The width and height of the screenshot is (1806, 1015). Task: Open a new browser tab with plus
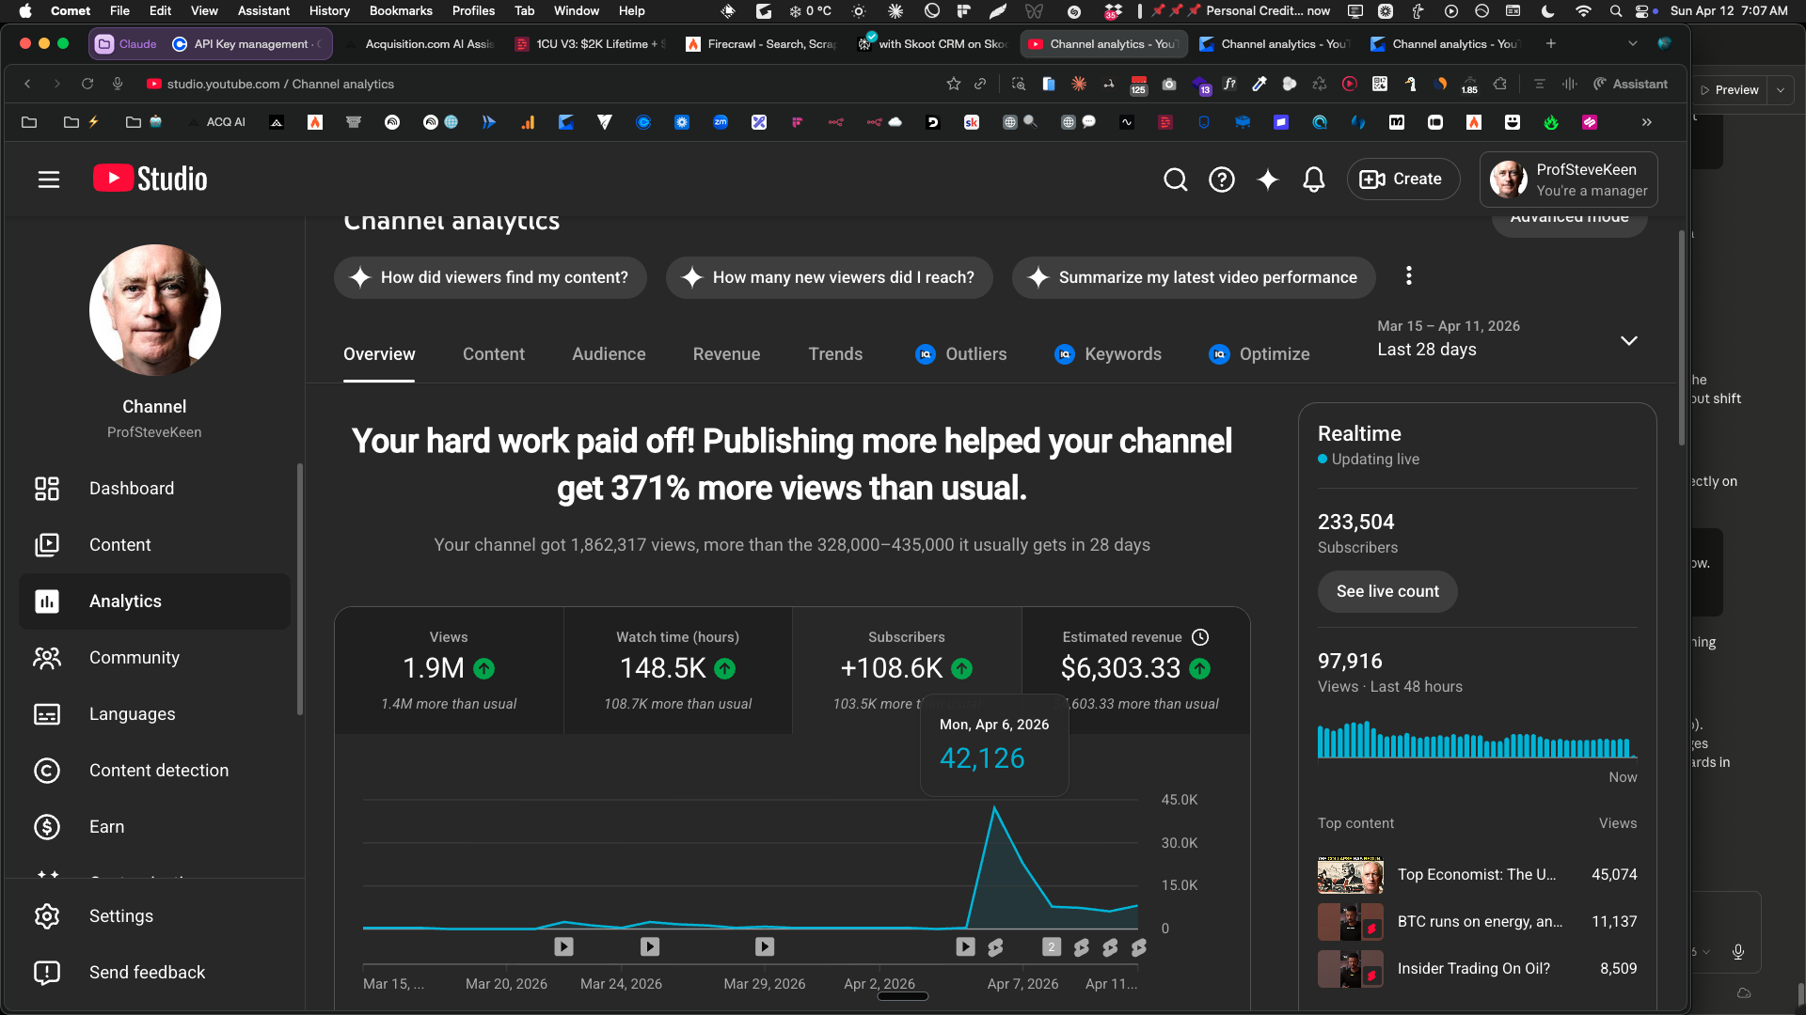pyautogui.click(x=1551, y=43)
